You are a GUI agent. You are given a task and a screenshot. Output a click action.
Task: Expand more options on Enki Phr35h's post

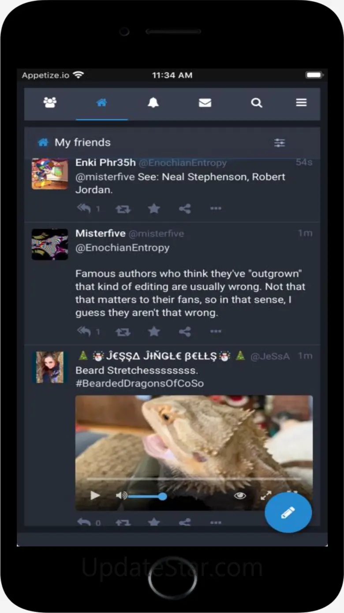click(216, 208)
